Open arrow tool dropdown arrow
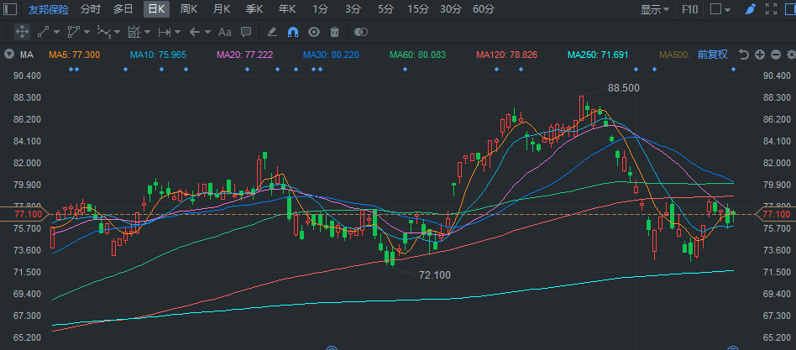 pyautogui.click(x=207, y=32)
